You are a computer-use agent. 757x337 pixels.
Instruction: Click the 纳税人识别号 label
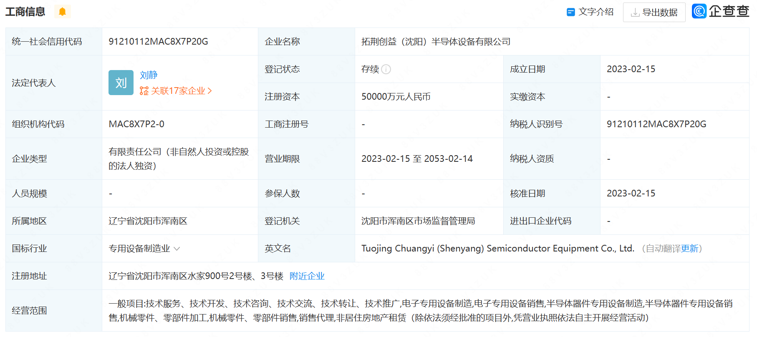pyautogui.click(x=536, y=124)
